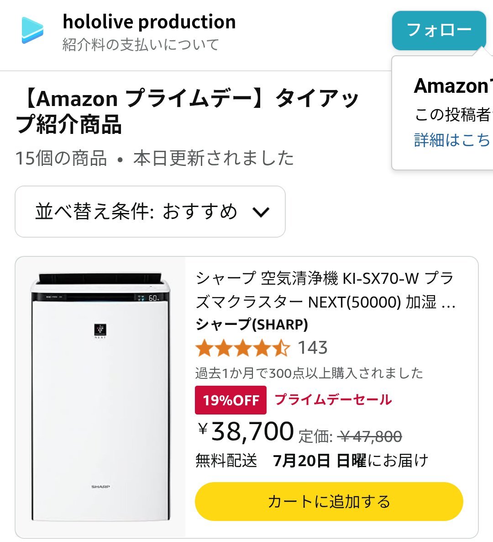Tap the フォロー follow button
The height and width of the screenshot is (542, 493).
(x=439, y=31)
